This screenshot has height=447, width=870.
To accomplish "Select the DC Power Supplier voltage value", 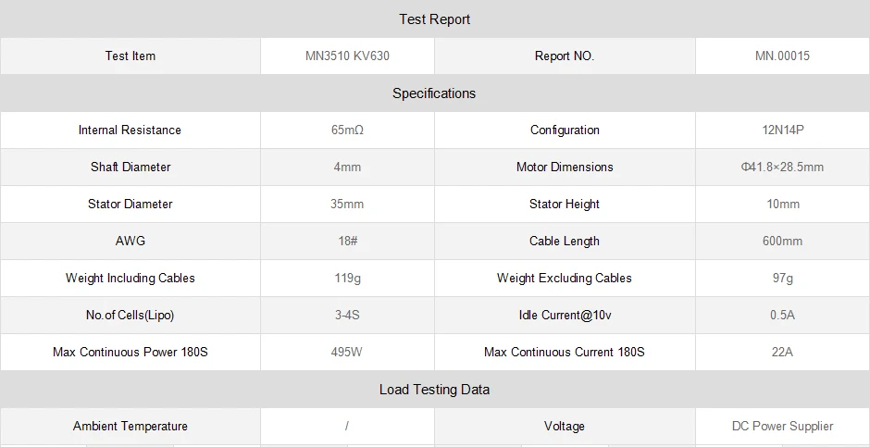I will point(782,427).
